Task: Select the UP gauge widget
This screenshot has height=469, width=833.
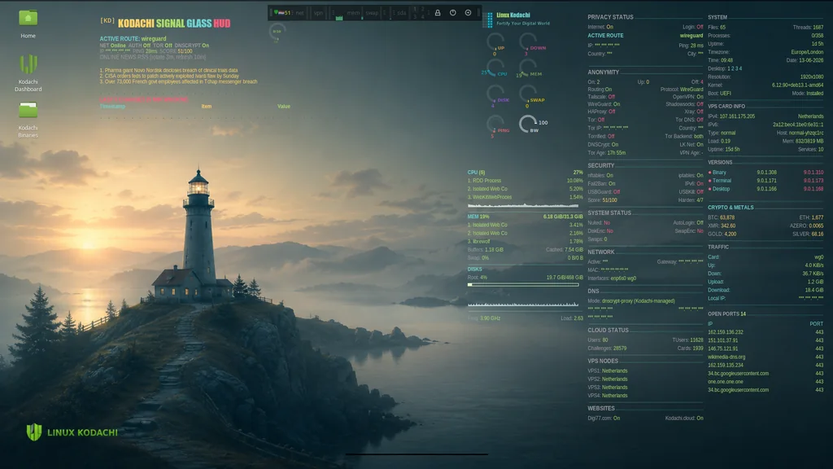Action: (x=495, y=44)
